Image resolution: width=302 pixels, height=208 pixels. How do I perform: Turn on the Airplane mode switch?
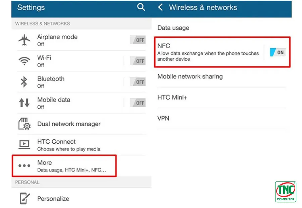tap(138, 40)
